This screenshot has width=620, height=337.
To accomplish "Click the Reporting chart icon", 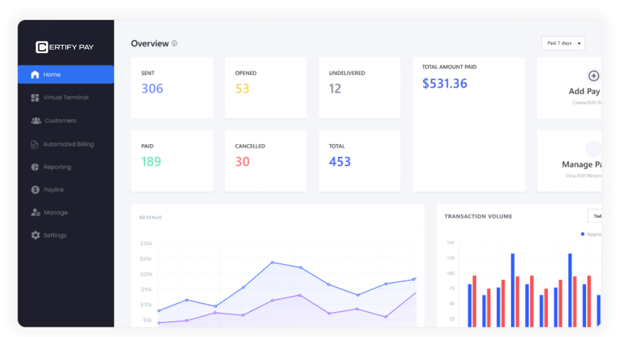I will pyautogui.click(x=35, y=167).
